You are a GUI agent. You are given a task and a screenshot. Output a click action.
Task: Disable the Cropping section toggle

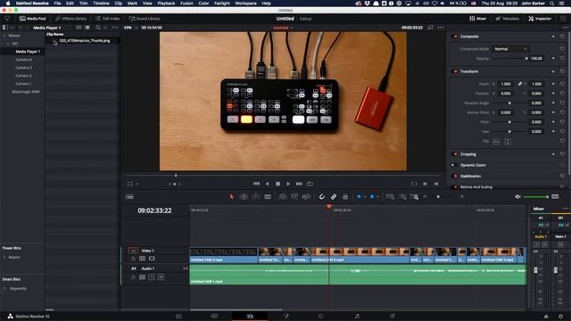(455, 154)
